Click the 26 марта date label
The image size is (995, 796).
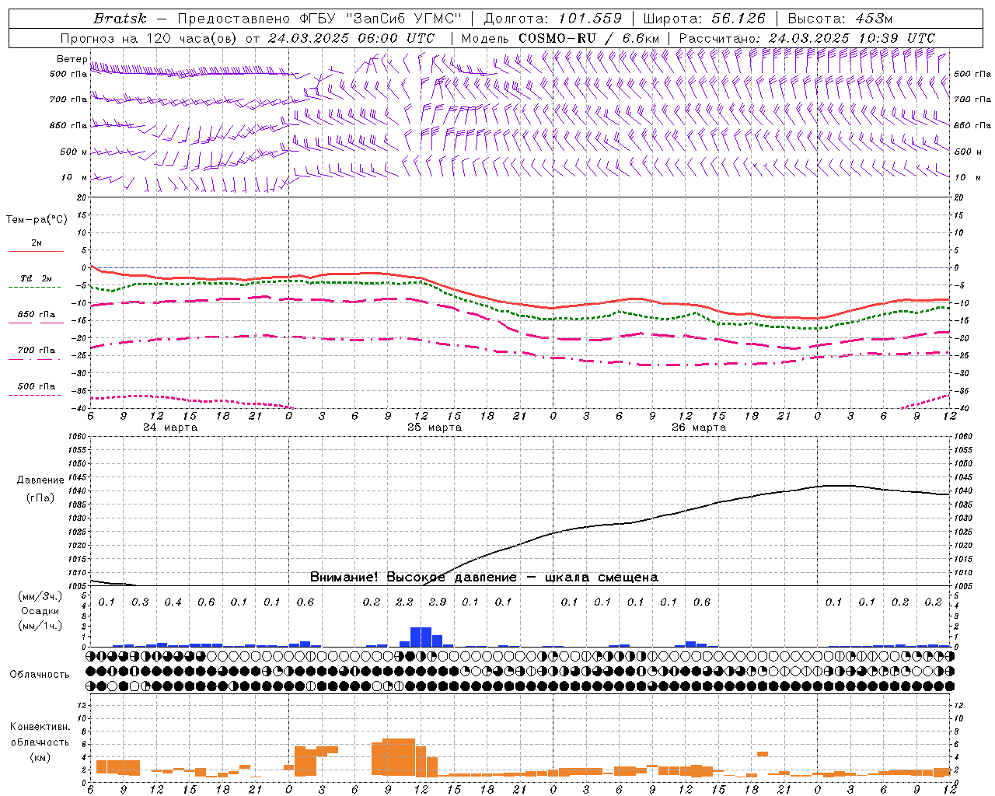point(699,428)
